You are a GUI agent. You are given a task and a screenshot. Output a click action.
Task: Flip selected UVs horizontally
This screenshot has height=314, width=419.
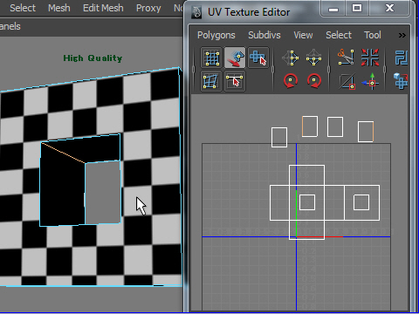click(x=290, y=58)
